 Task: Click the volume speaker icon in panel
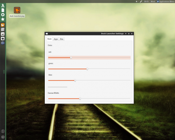point(137,2)
